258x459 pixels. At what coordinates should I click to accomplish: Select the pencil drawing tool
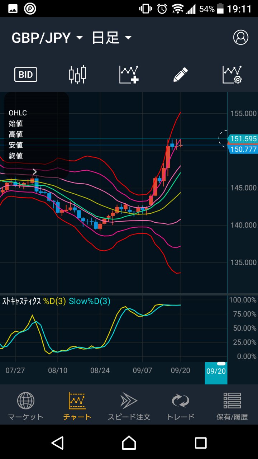(x=180, y=75)
